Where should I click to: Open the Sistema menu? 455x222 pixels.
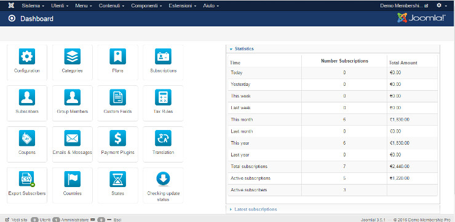tap(33, 6)
